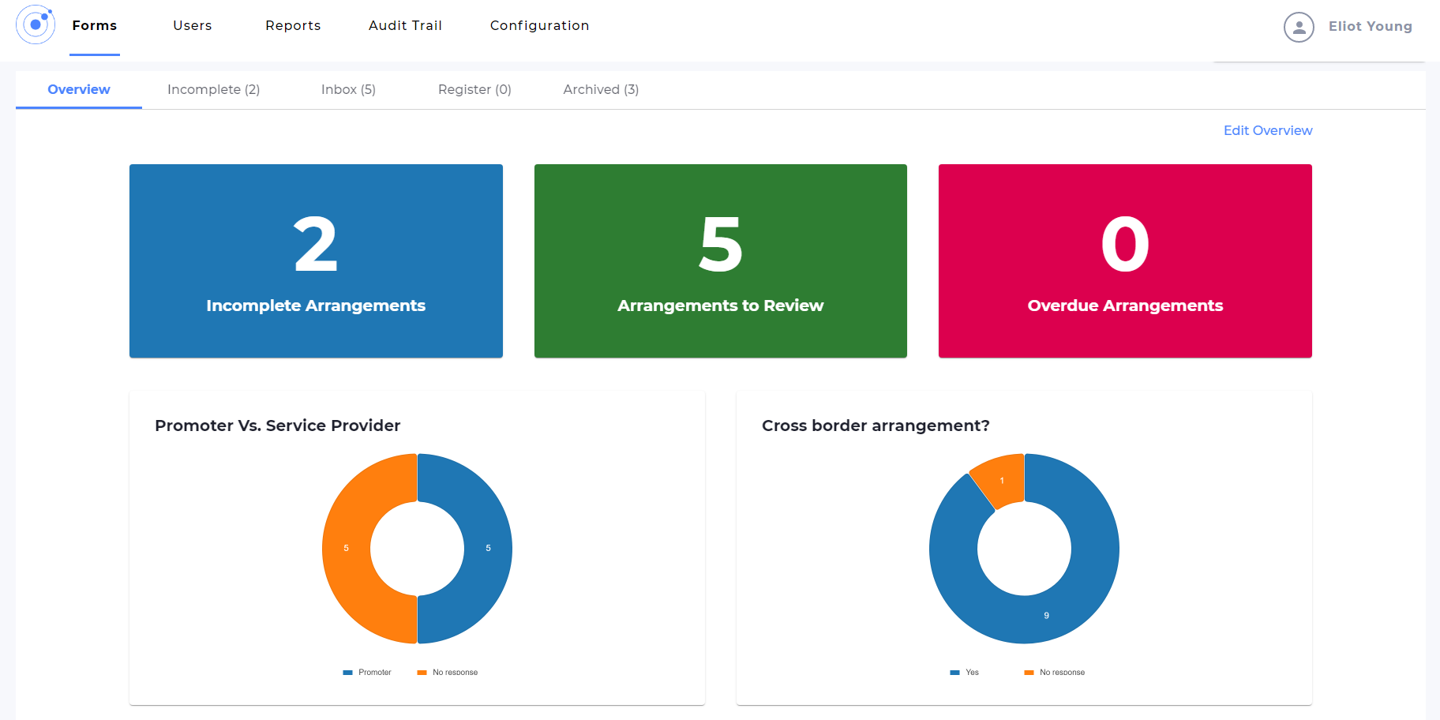Click the blue Yes segment in Cross border chart
Viewport: 1440px width, 720px height.
tap(1047, 616)
